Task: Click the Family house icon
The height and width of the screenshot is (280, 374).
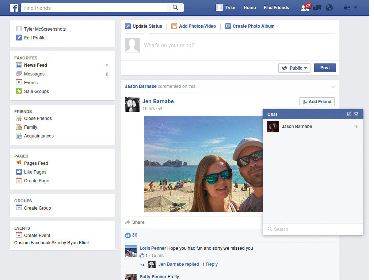Action: pos(19,127)
